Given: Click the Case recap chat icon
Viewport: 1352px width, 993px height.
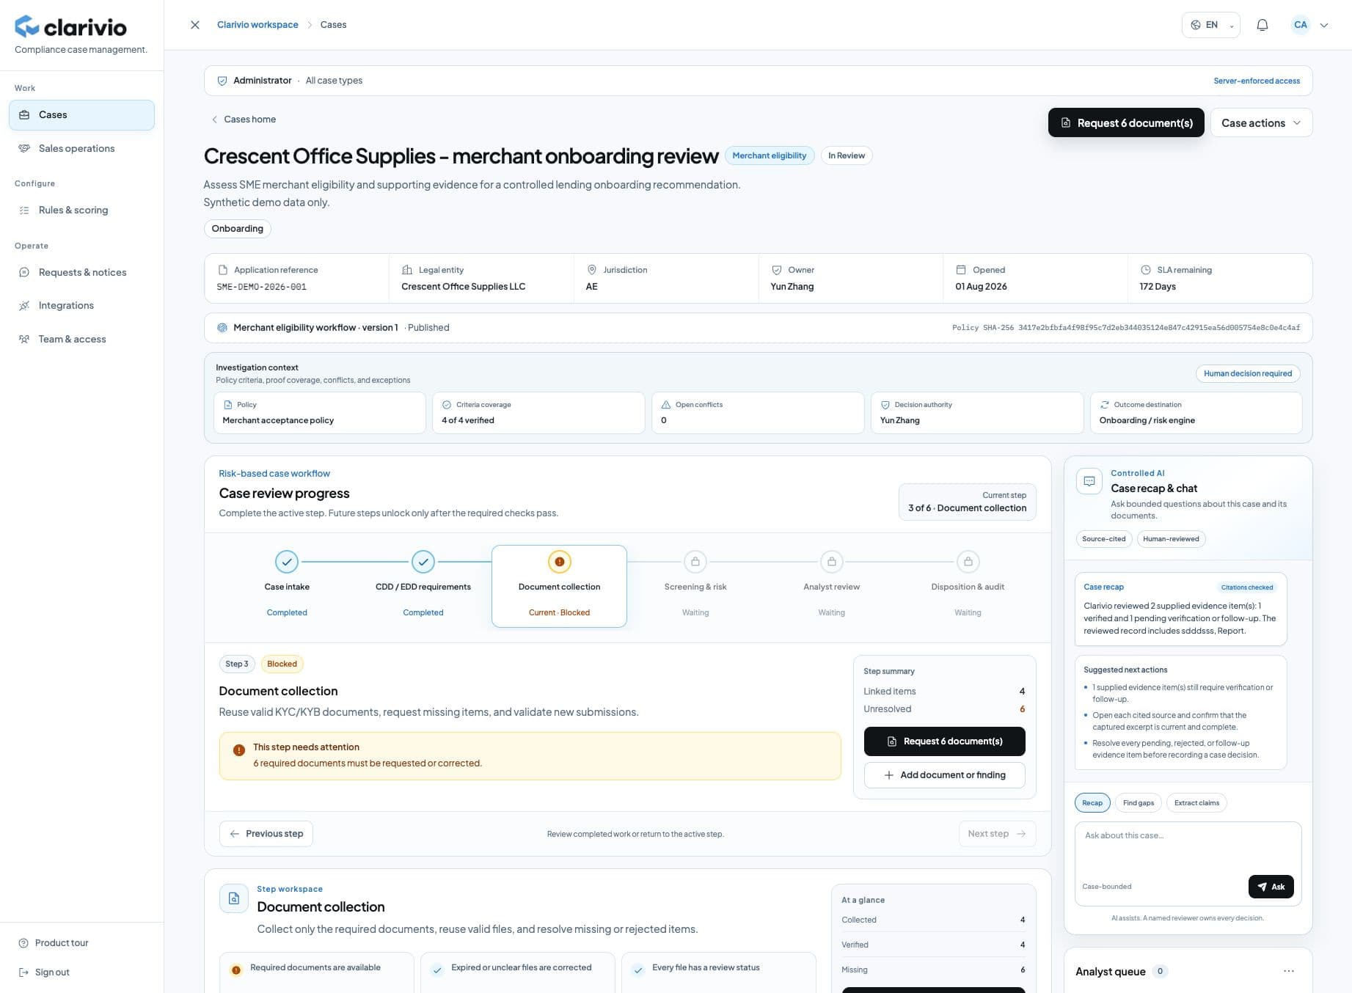Looking at the screenshot, I should (1089, 482).
